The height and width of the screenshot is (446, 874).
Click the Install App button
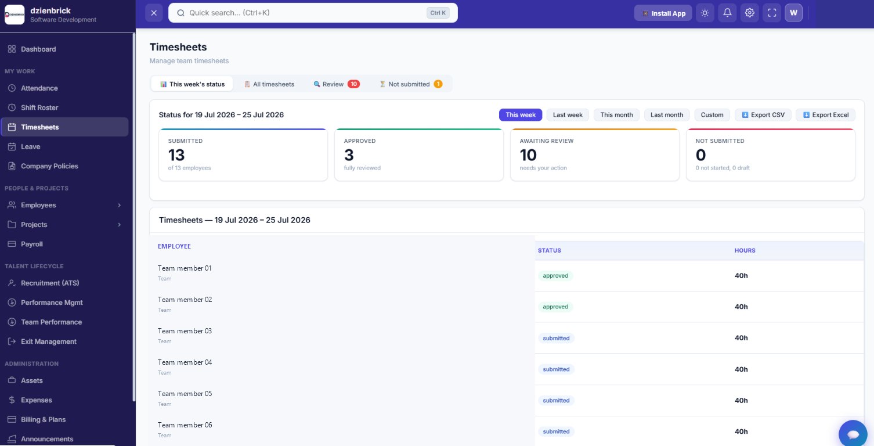[x=663, y=13]
